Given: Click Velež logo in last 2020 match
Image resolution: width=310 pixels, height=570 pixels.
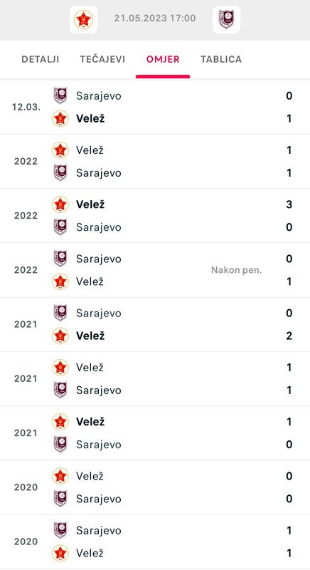Looking at the screenshot, I should (x=60, y=553).
